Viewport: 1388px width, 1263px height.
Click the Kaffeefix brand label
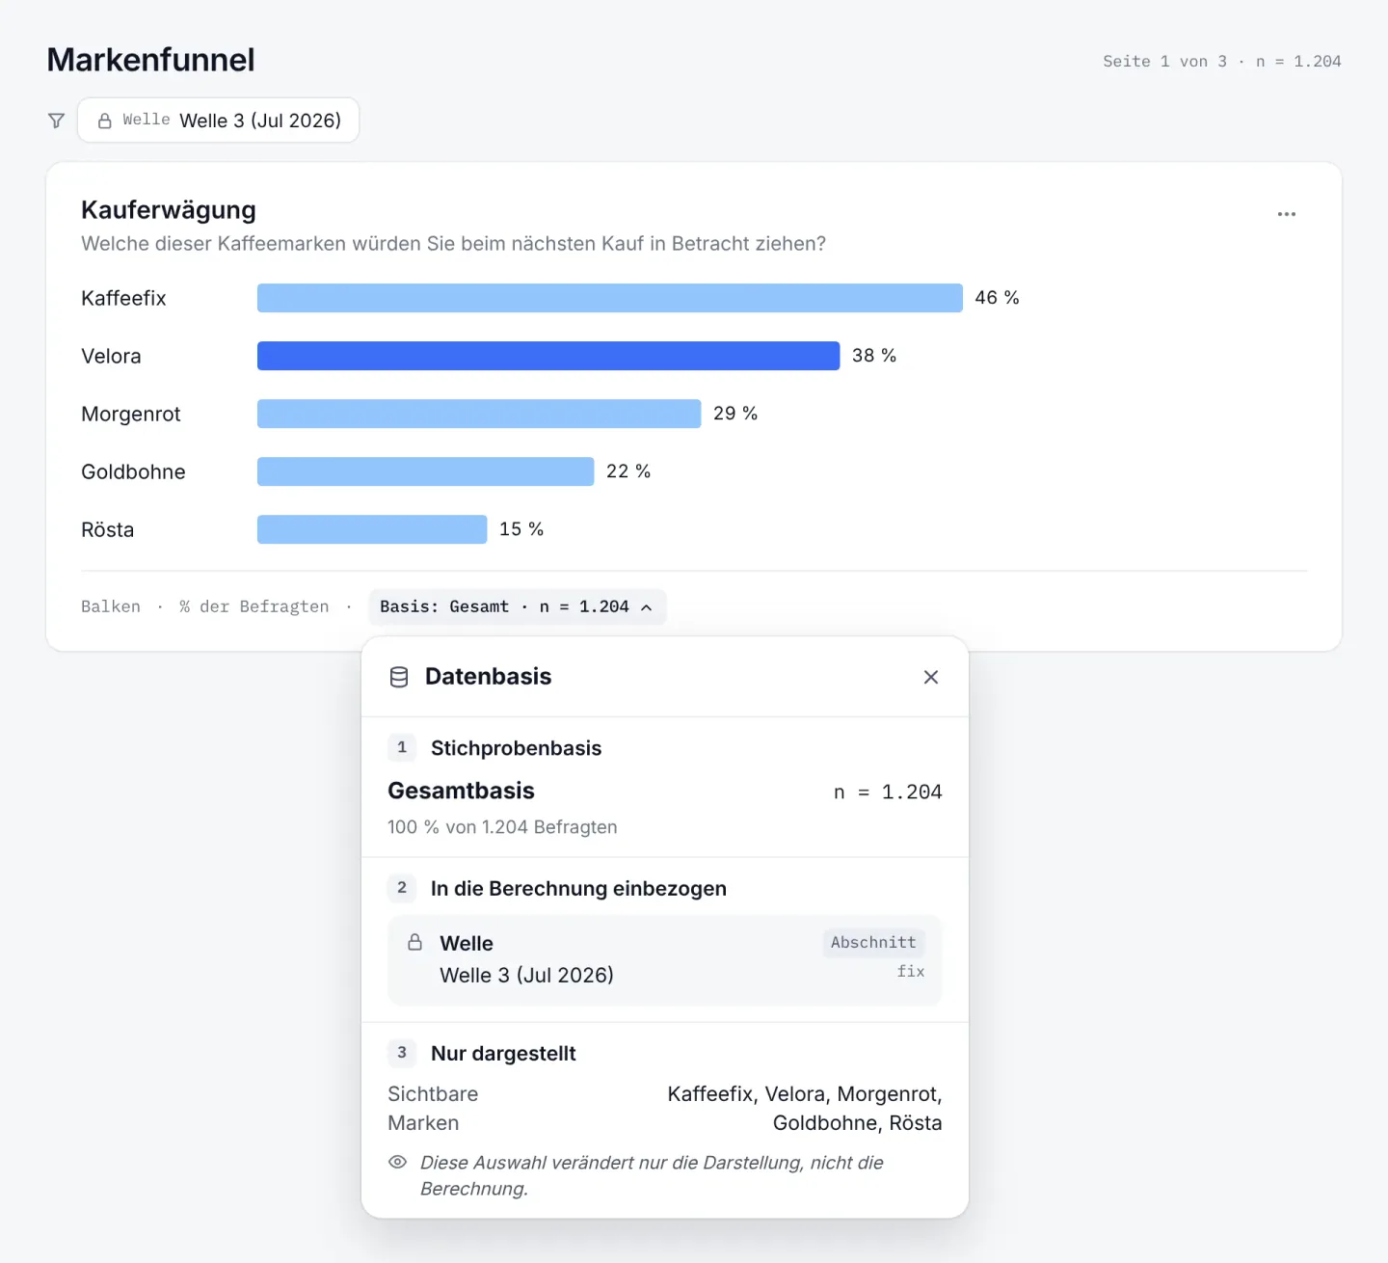tap(123, 298)
